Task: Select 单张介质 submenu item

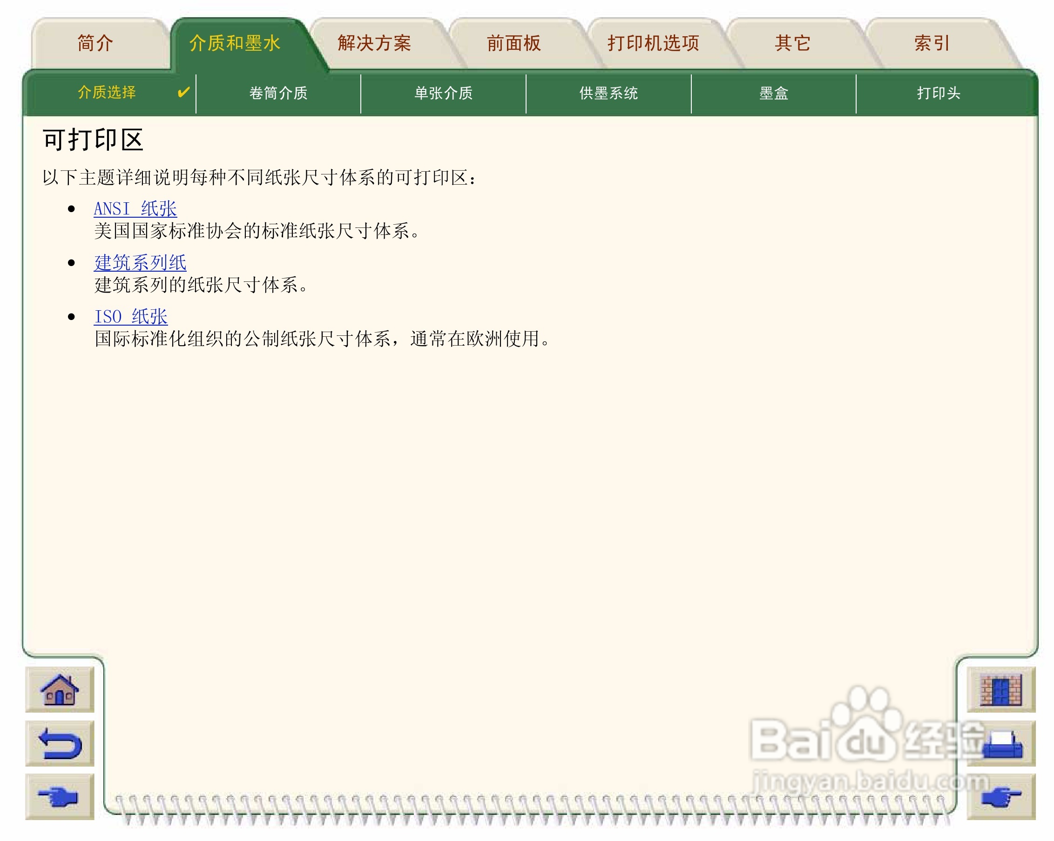Action: pos(443,93)
